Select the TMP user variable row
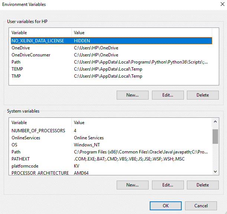The image size is (227, 214). tap(16, 76)
